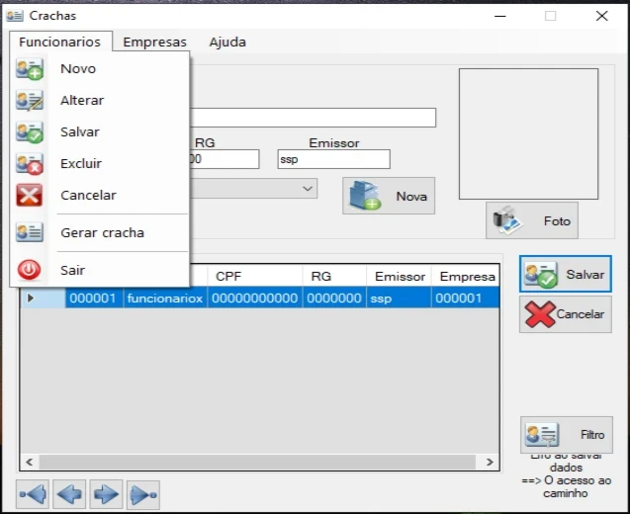Image resolution: width=630 pixels, height=514 pixels.
Task: Open the combo box dropdown arrow
Action: (x=308, y=188)
